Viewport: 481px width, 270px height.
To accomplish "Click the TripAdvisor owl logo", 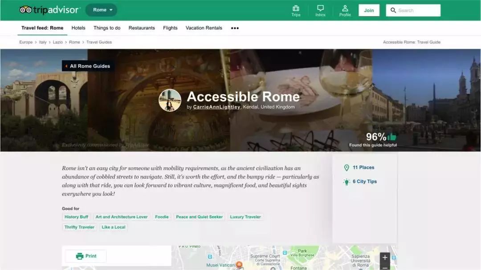I will point(25,10).
